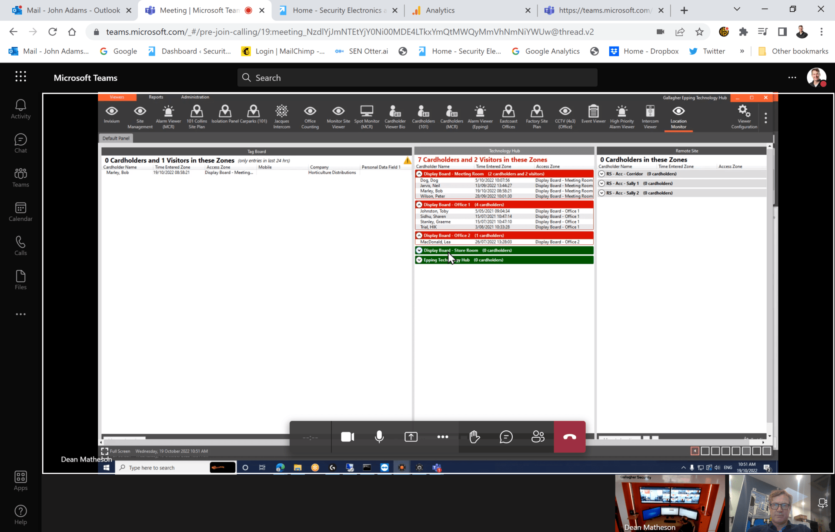Leave the Teams call
835x532 pixels.
(x=570, y=437)
